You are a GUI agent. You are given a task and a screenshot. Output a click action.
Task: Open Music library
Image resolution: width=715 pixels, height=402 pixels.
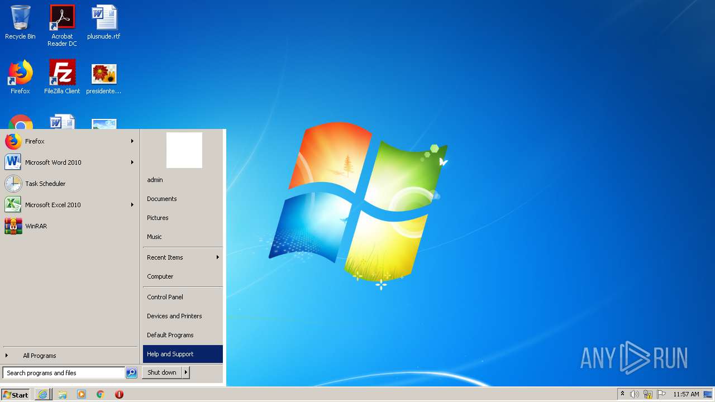[183, 237]
